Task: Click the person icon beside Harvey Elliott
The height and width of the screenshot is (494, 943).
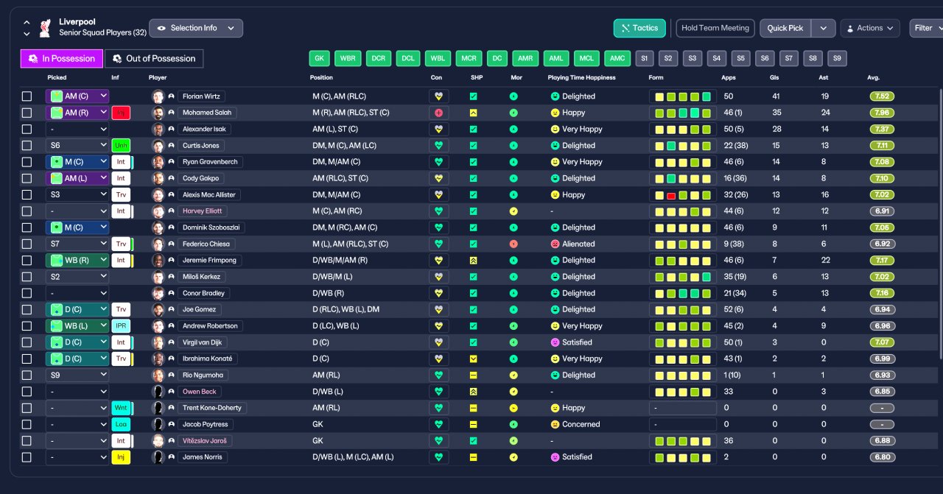Action: (171, 211)
